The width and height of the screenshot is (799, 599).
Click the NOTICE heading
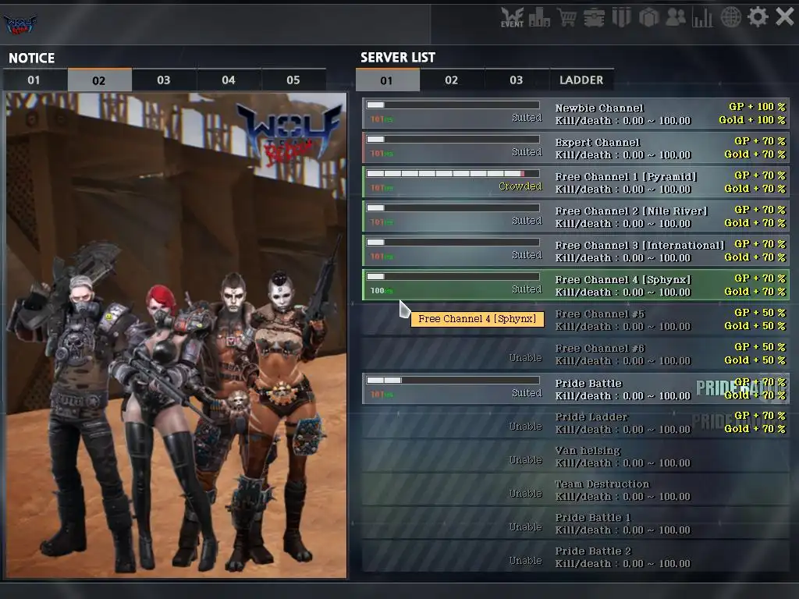(31, 58)
